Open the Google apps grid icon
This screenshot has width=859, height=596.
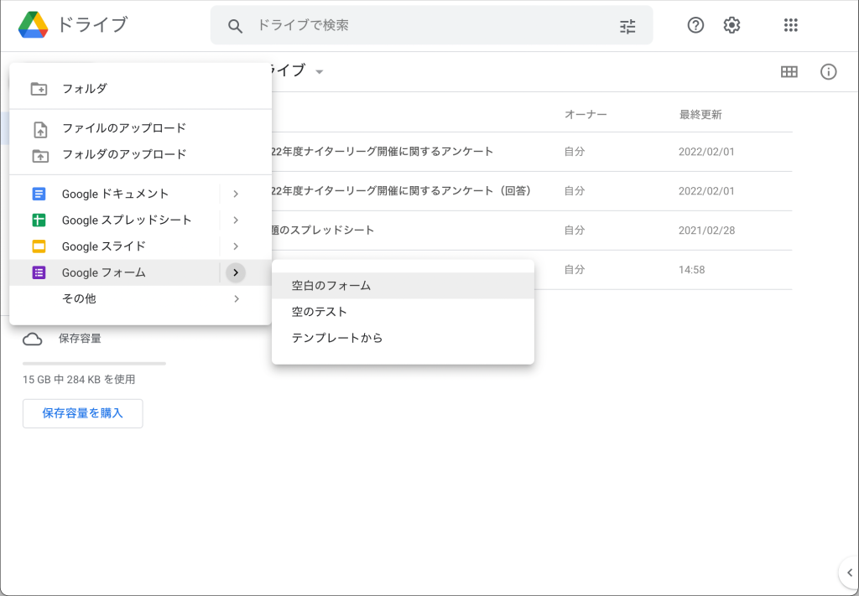790,25
